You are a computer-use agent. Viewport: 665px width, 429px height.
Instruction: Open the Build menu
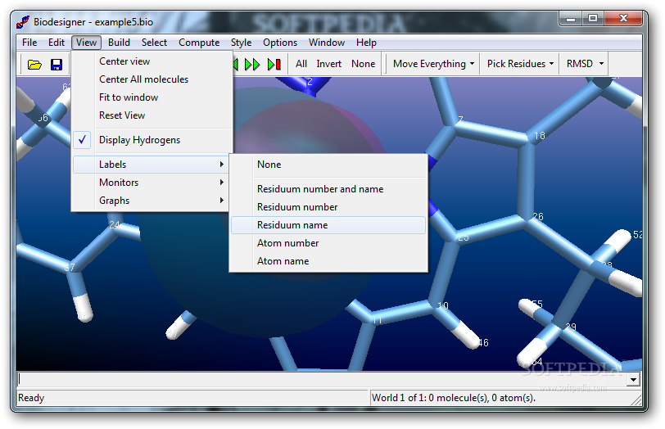point(119,43)
